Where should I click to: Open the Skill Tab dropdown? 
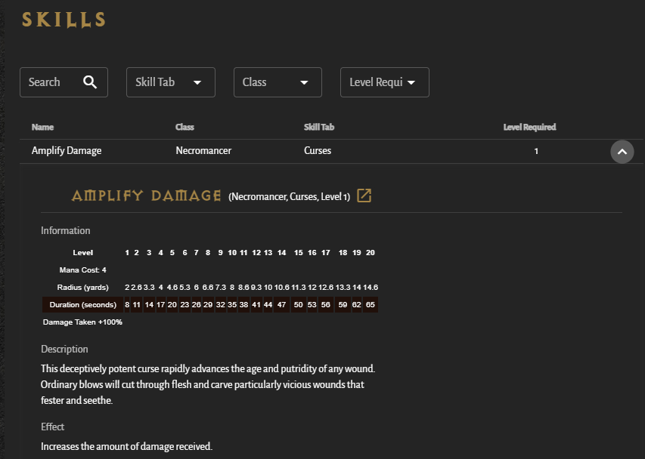point(171,82)
